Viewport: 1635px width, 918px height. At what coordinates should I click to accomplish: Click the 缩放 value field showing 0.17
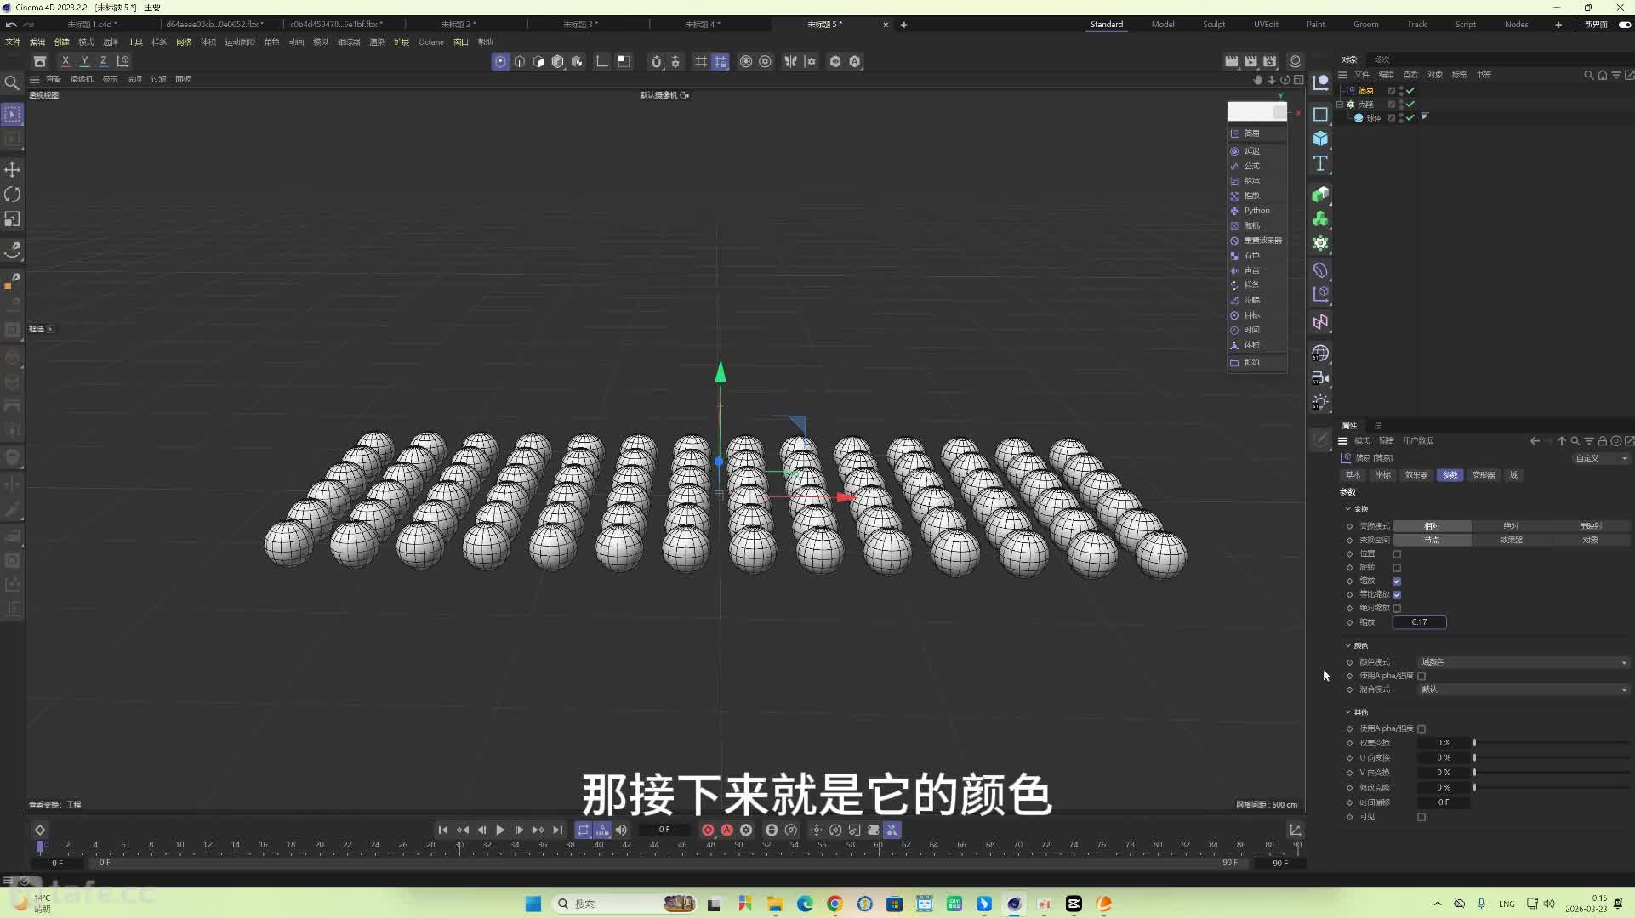click(1419, 622)
